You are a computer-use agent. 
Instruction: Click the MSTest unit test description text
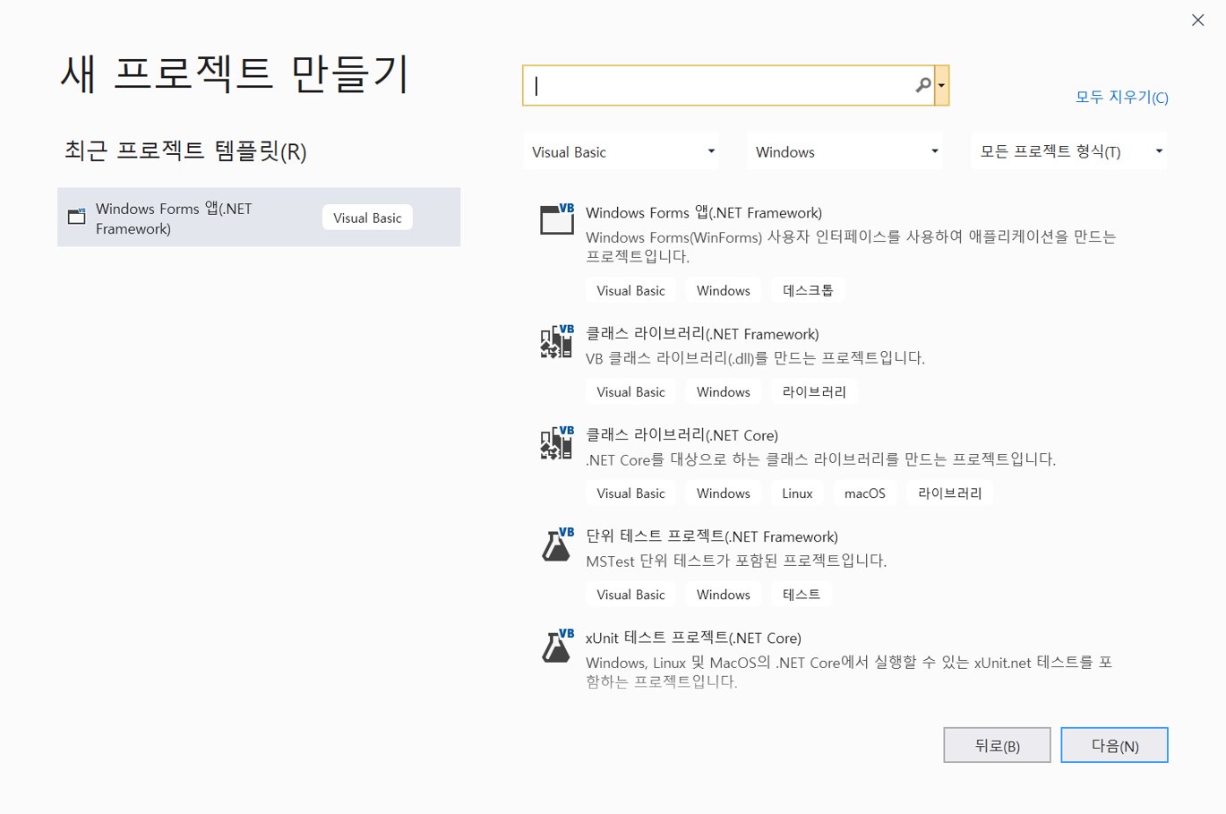[736, 561]
